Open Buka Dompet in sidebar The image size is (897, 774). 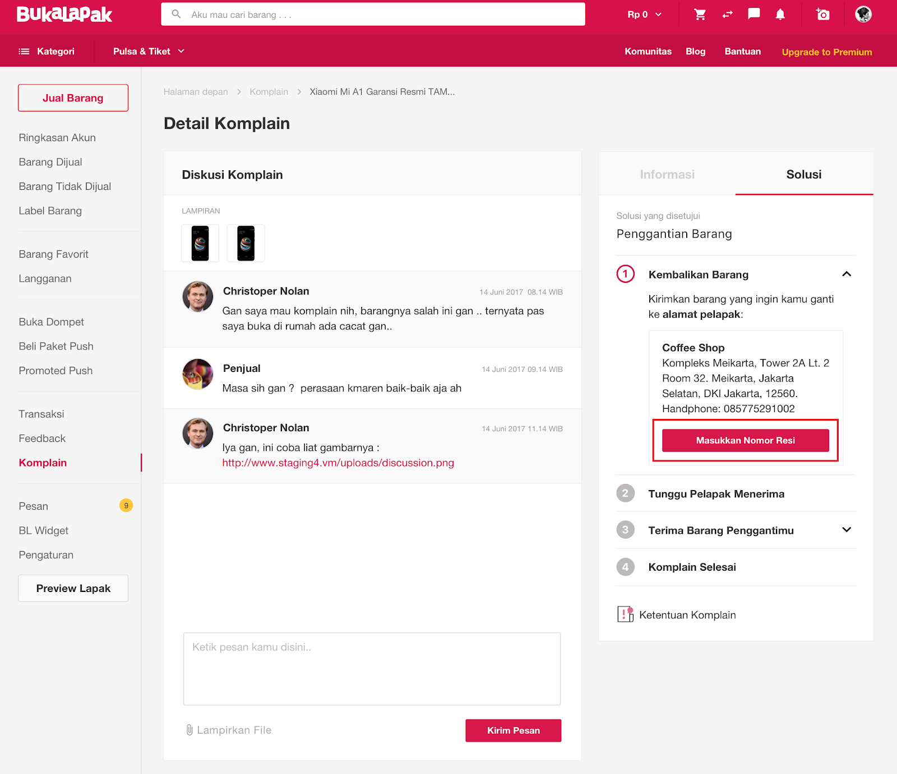click(52, 322)
